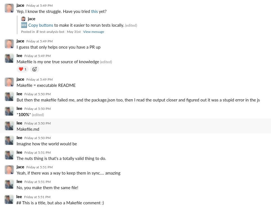The image size is (271, 208).
Task: Click lee's avatar beside "Imagine how the world would be"
Action: 9,140
